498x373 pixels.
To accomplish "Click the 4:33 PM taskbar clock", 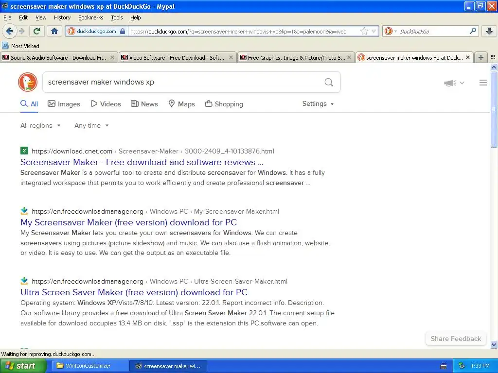I will click(x=480, y=366).
